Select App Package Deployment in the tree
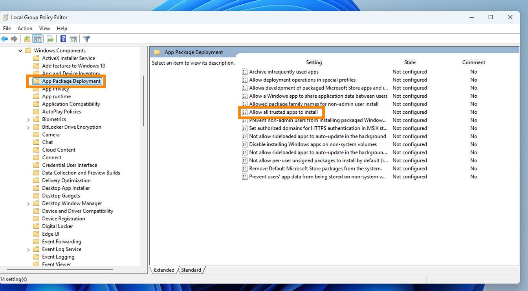 point(71,81)
